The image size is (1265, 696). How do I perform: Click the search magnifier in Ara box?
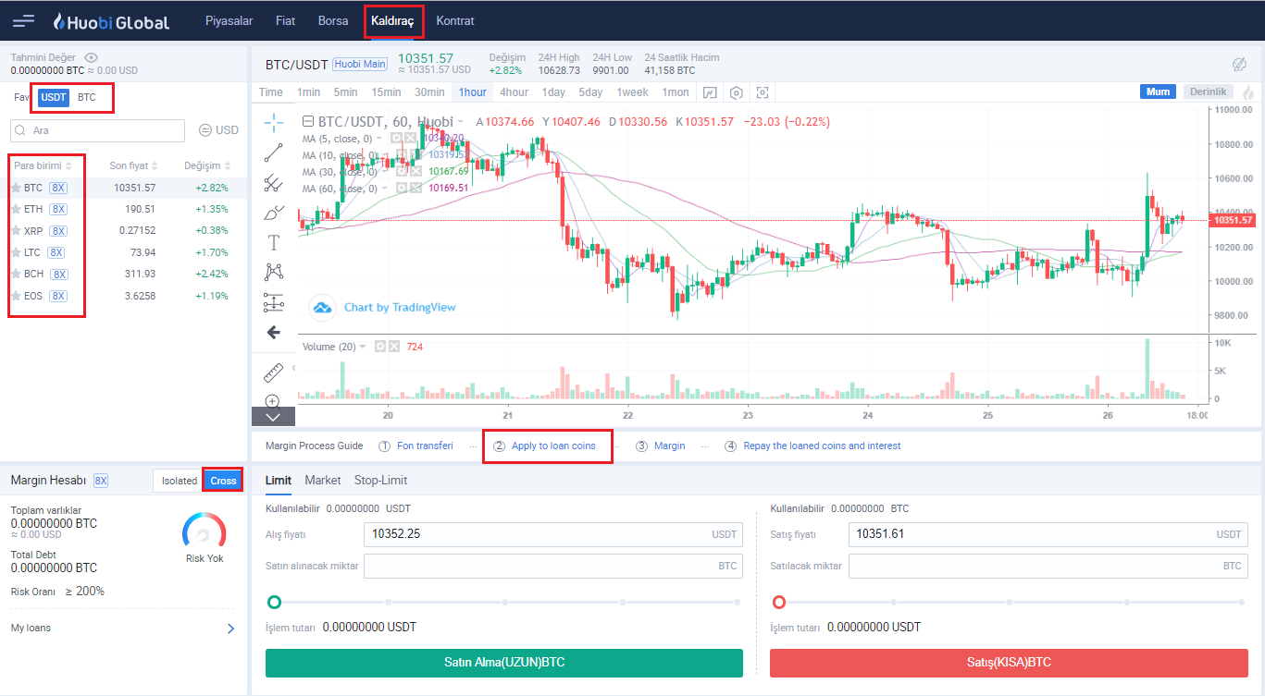pos(21,130)
